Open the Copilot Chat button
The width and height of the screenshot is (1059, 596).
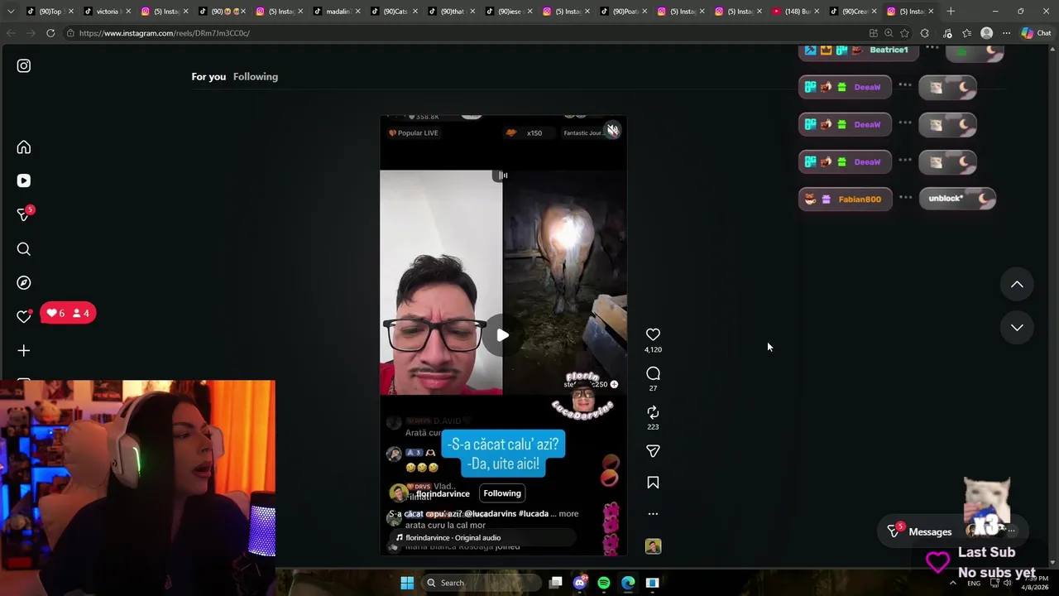click(x=1036, y=33)
